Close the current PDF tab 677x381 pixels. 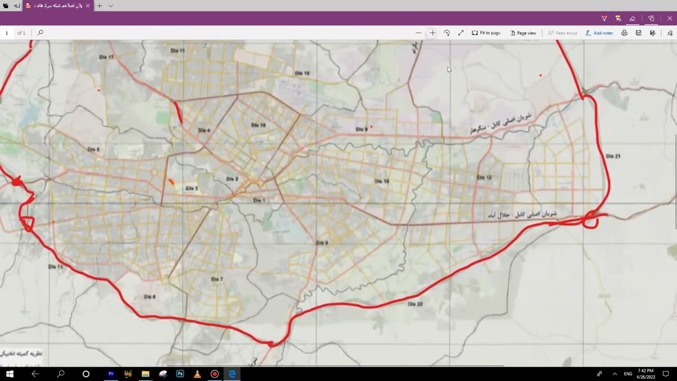(x=88, y=6)
